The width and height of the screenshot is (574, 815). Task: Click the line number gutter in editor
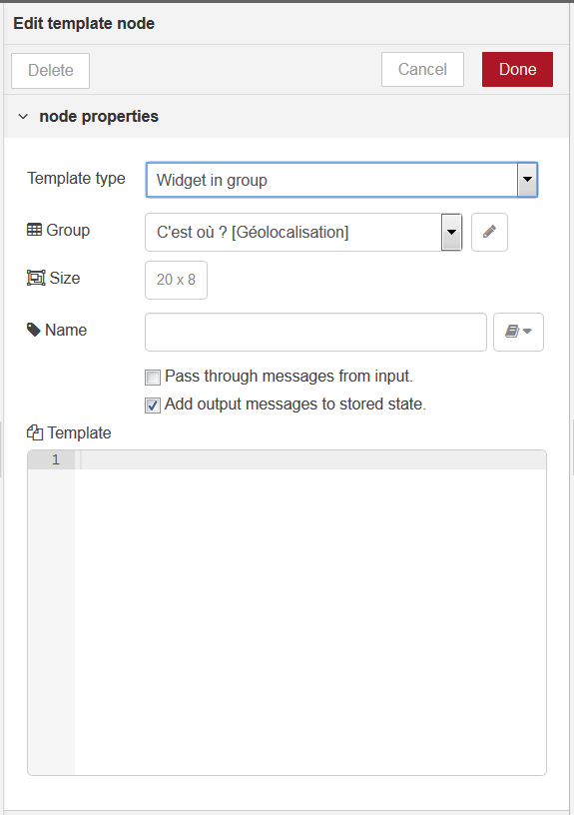[51, 612]
